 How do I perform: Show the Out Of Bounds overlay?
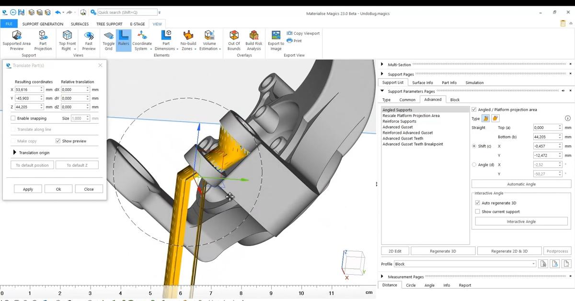[233, 41]
